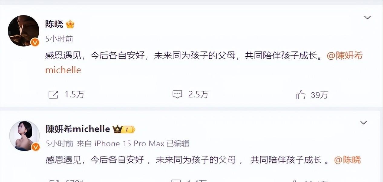
Task: Follow the @陈晓 mention in second post
Action: 347,160
